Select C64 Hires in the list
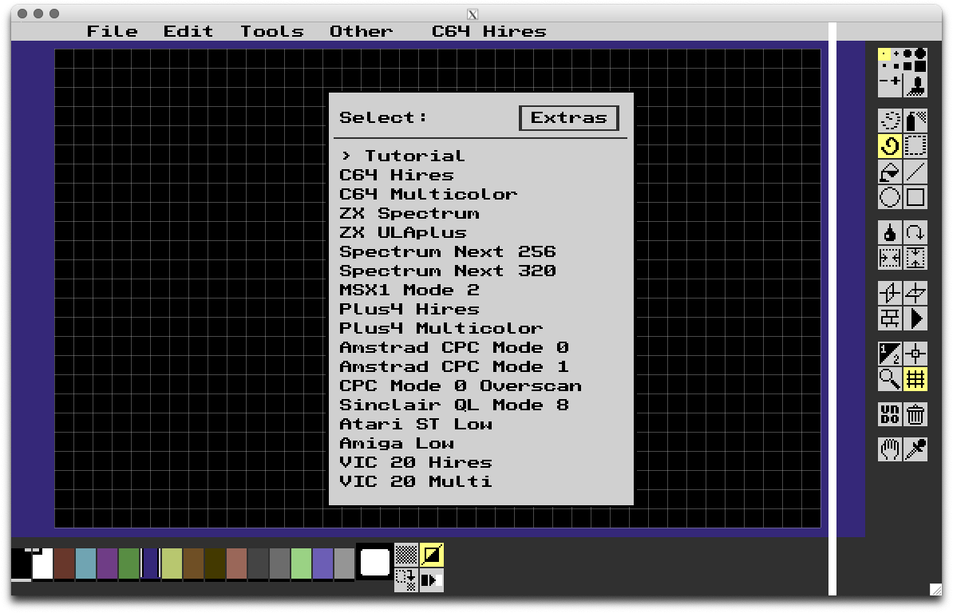Viewport: 953px width, 613px height. pyautogui.click(x=397, y=175)
